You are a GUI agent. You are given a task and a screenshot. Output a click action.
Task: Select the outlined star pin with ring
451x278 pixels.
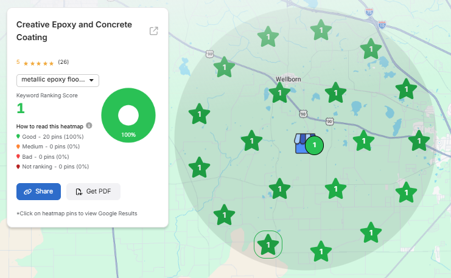coord(268,245)
